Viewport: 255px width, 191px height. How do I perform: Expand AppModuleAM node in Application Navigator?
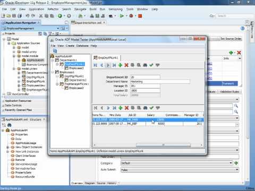tap(19, 60)
